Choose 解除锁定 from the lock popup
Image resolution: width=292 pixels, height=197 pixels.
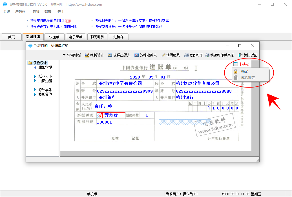pos(250,78)
